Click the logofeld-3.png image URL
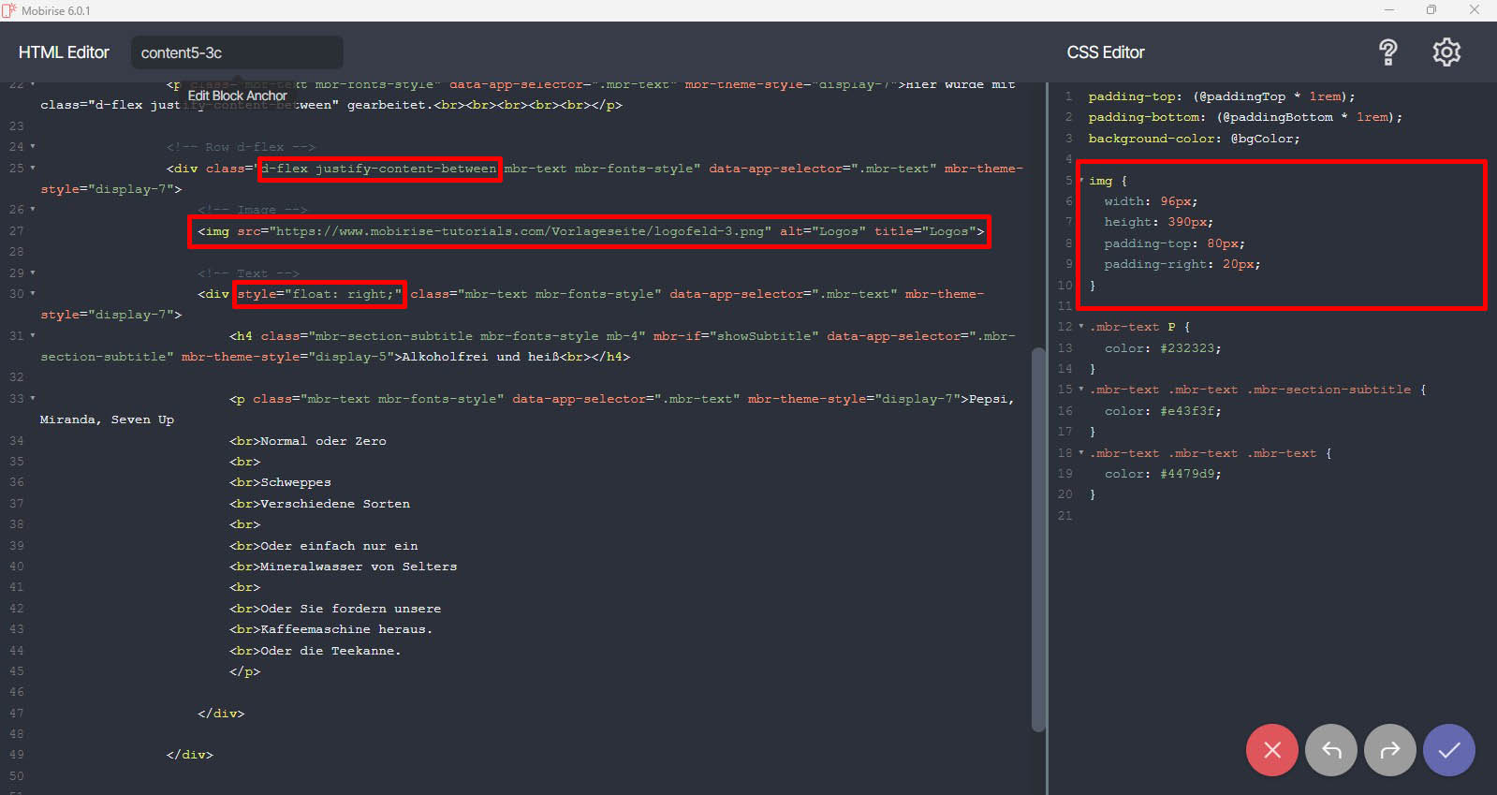Image resolution: width=1497 pixels, height=795 pixels. 520,231
